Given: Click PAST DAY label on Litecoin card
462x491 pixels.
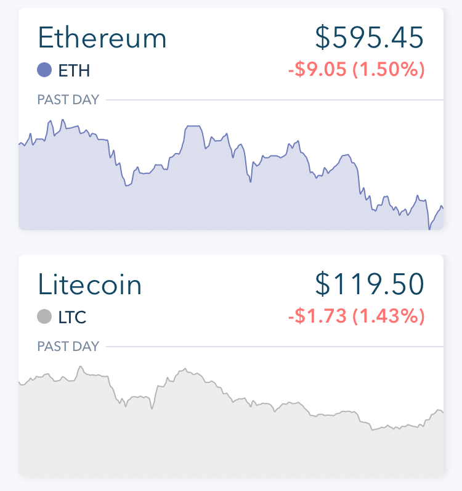Looking at the screenshot, I should [68, 346].
